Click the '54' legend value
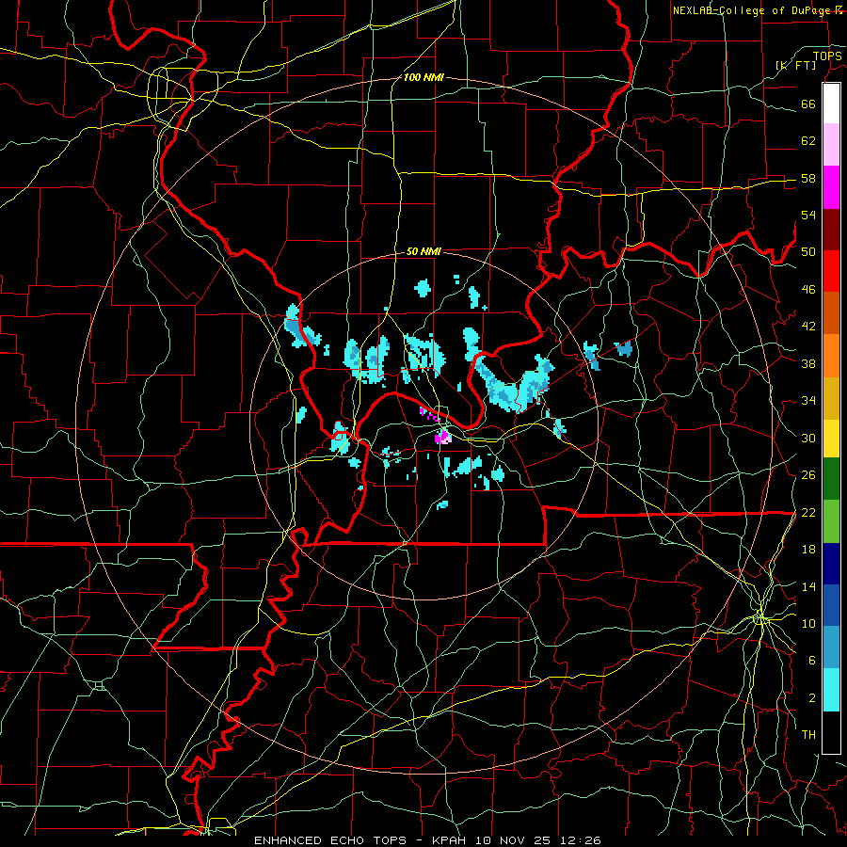 808,215
